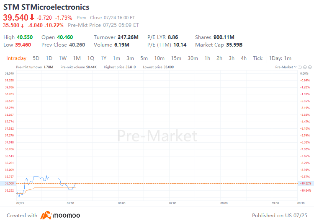The image size is (314, 224).
Task: Switch to the 5D timeframe tab
Action: point(36,58)
